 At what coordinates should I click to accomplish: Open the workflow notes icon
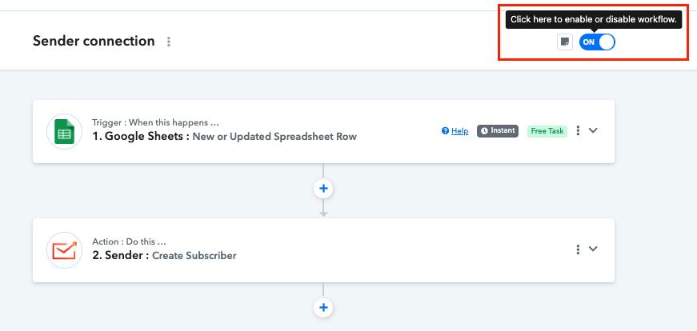point(565,42)
